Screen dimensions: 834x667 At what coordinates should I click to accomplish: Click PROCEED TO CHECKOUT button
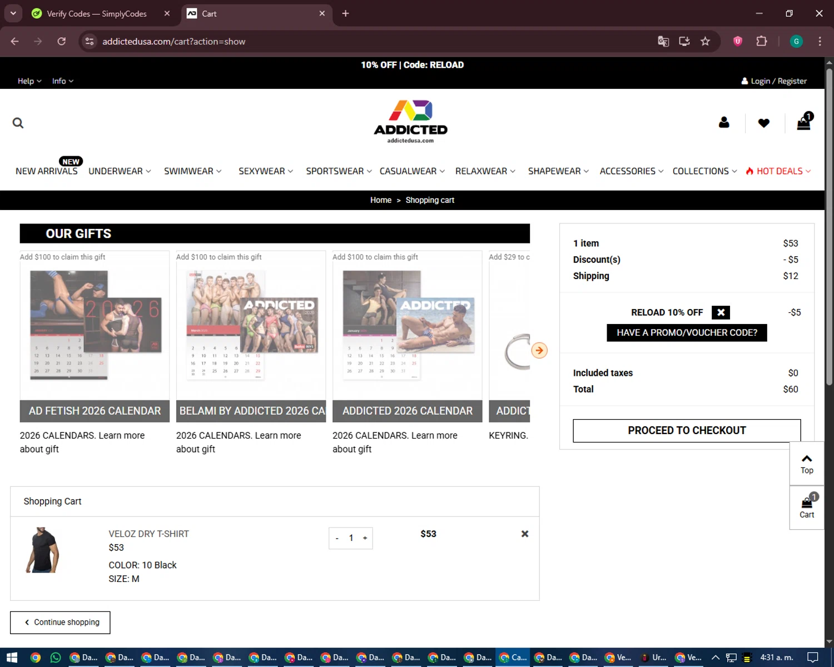tap(687, 431)
